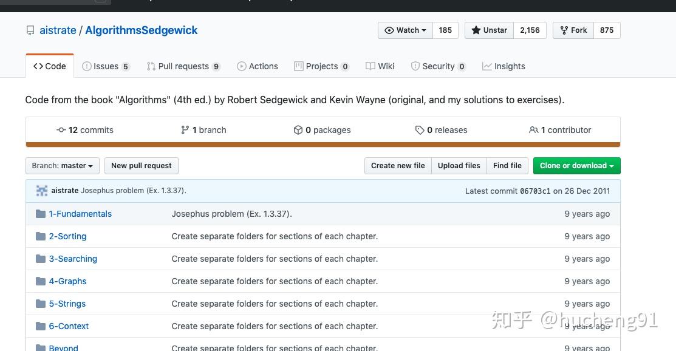
Task: Click the Fork button
Action: pyautogui.click(x=573, y=30)
